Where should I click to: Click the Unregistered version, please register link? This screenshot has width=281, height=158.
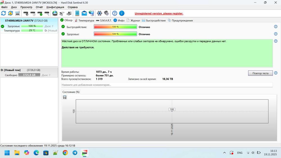159,13
